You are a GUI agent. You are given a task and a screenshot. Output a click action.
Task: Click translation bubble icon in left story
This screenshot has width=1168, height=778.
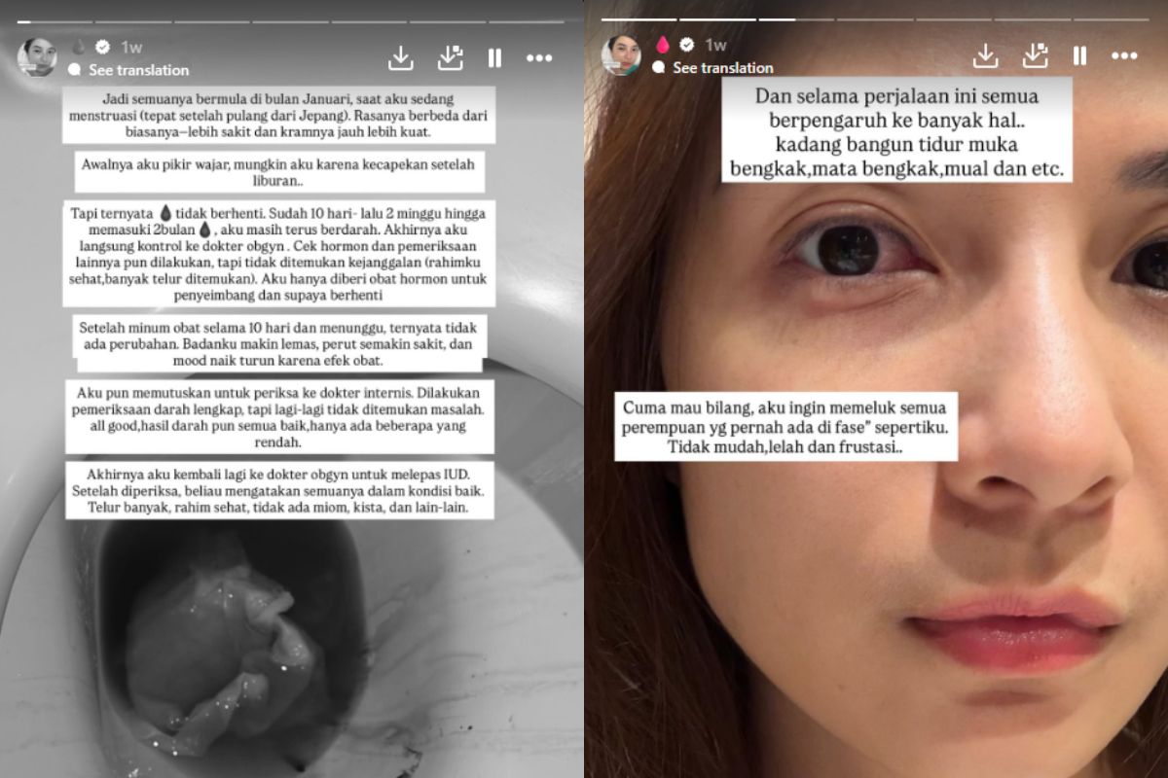[x=74, y=70]
